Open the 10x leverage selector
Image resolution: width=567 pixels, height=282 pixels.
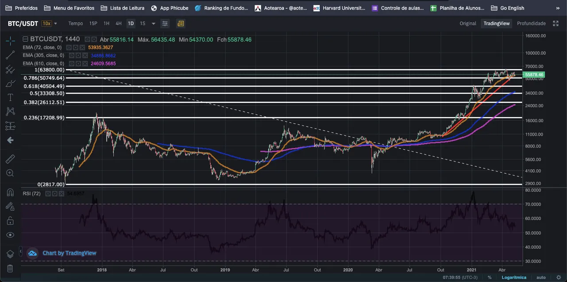click(x=46, y=23)
